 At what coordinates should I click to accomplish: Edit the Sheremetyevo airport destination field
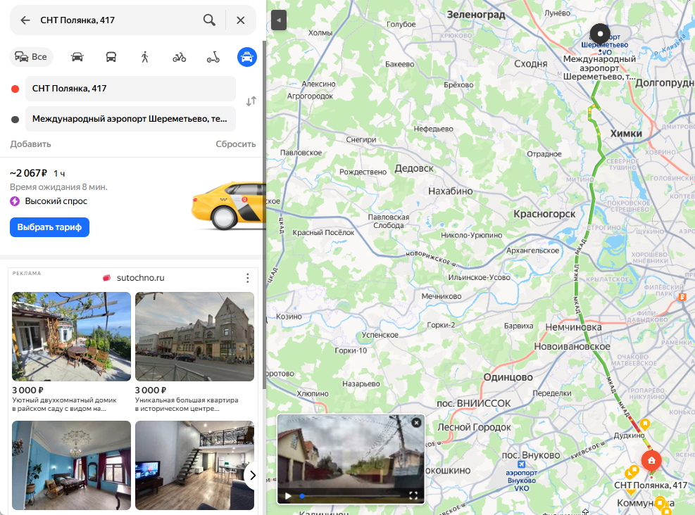pos(130,119)
